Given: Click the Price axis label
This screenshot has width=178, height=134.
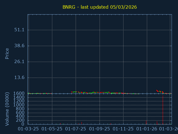Looking at the screenshot, I should tap(7, 53).
